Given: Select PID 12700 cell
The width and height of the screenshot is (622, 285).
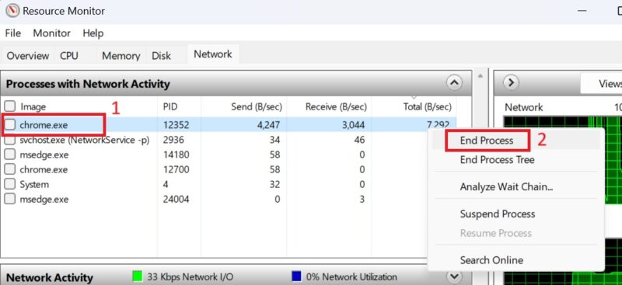Looking at the screenshot, I should (x=176, y=169).
